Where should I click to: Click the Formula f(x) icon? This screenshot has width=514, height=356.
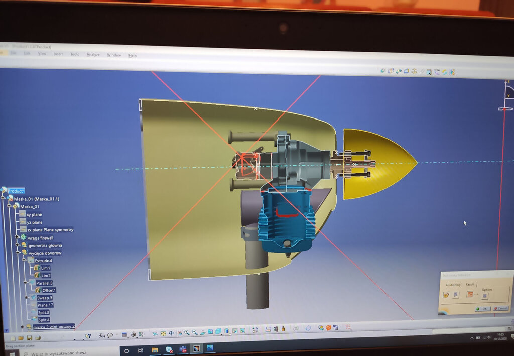102,335
